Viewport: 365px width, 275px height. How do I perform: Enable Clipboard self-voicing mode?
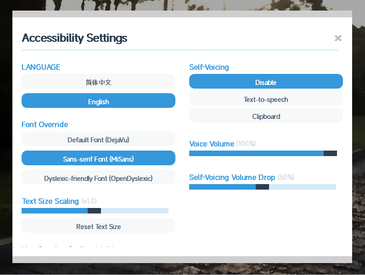click(x=266, y=117)
